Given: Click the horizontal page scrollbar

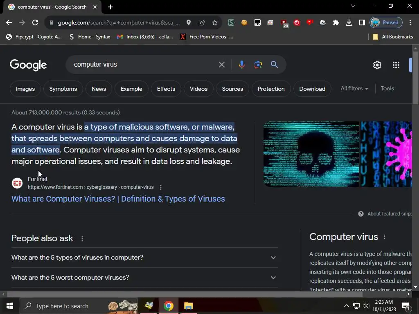Looking at the screenshot, I should 185,294.
